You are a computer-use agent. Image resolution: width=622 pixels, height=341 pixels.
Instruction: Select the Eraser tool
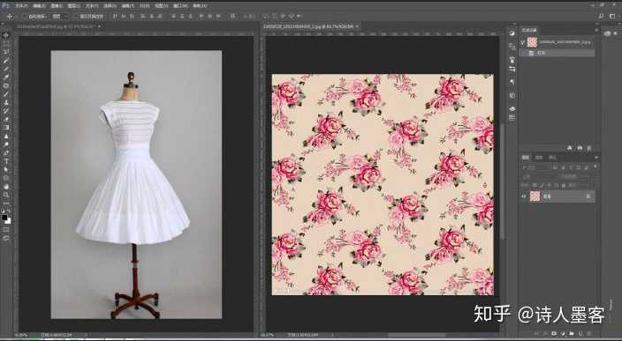[6, 119]
